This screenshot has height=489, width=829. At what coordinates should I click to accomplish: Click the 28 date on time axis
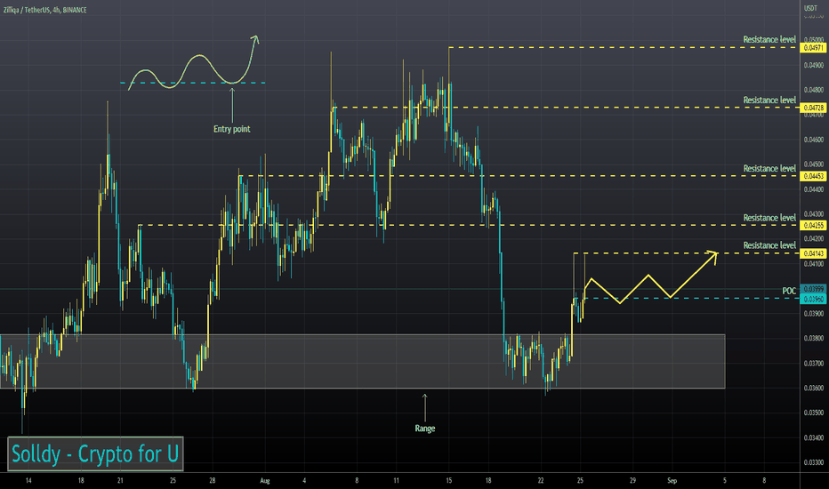coord(212,480)
